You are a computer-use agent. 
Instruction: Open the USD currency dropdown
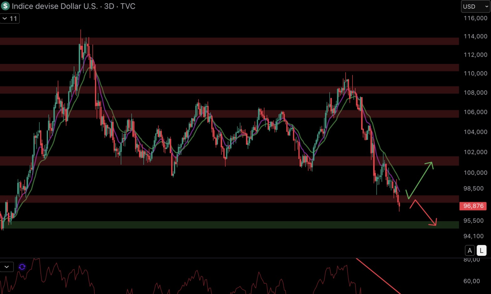coord(476,7)
